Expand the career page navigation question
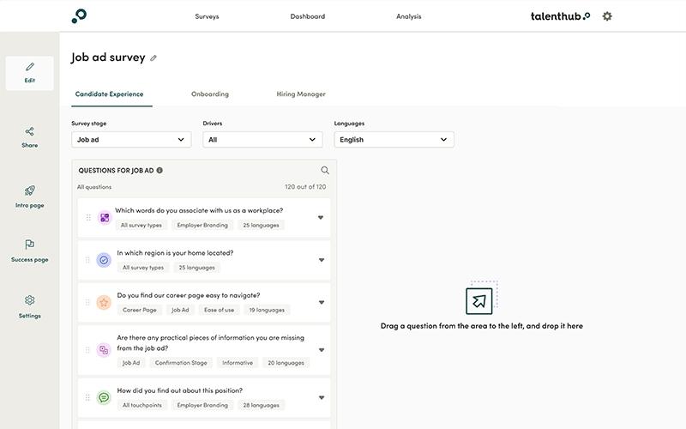686x429 pixels. tap(322, 303)
